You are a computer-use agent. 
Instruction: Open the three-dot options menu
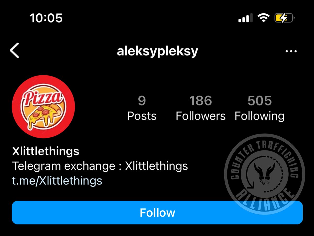coord(291,52)
